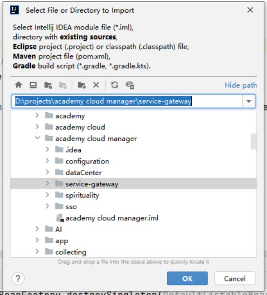The image size is (267, 295).
Task: Jump to Desktop directory icon
Action: point(33,85)
